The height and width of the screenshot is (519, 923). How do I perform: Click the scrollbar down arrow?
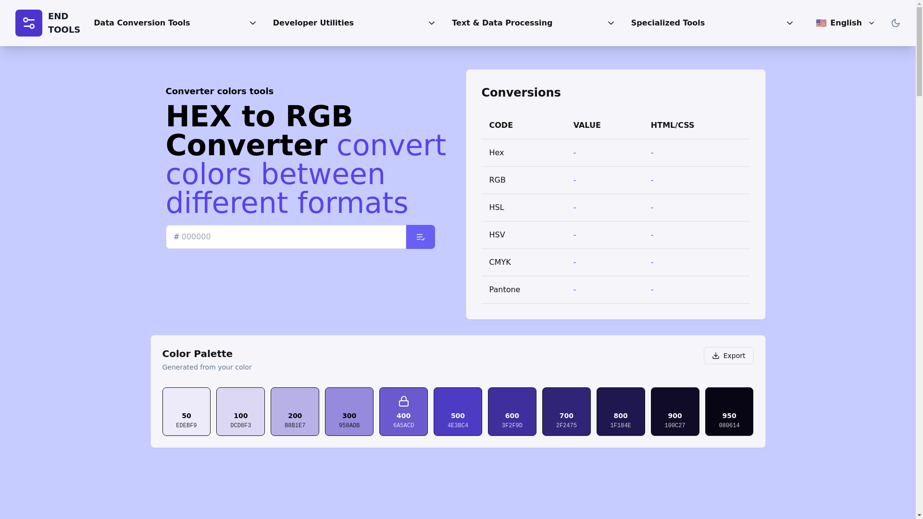point(919,516)
